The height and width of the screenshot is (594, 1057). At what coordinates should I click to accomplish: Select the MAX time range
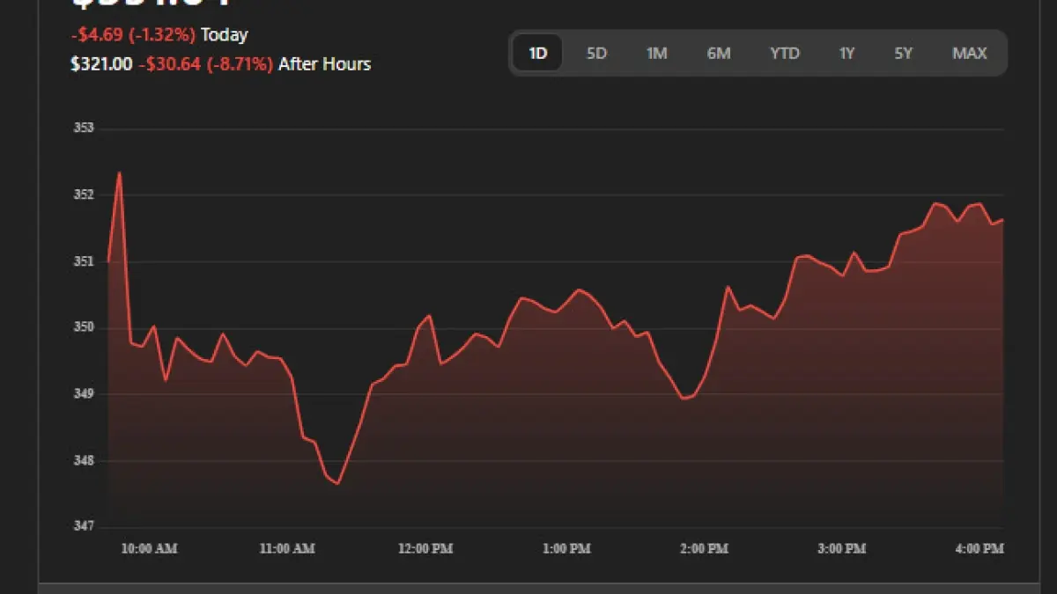tap(969, 54)
